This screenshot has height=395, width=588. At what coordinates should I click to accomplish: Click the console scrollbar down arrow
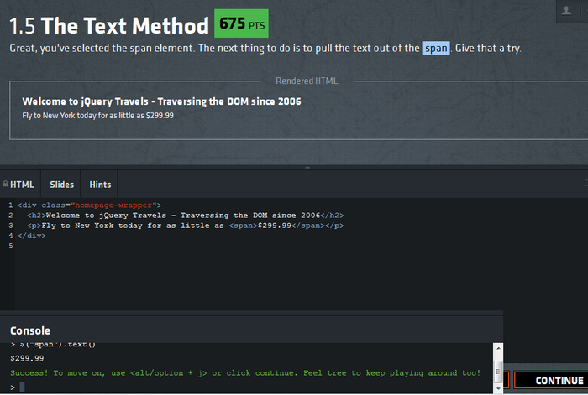point(498,388)
